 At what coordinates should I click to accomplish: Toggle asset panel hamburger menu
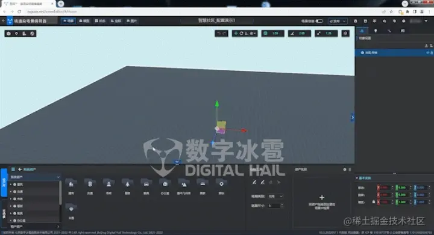[13, 169]
